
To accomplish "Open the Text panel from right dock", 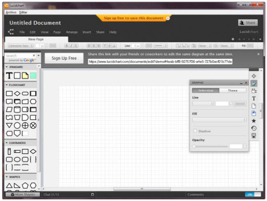I will point(254,98).
